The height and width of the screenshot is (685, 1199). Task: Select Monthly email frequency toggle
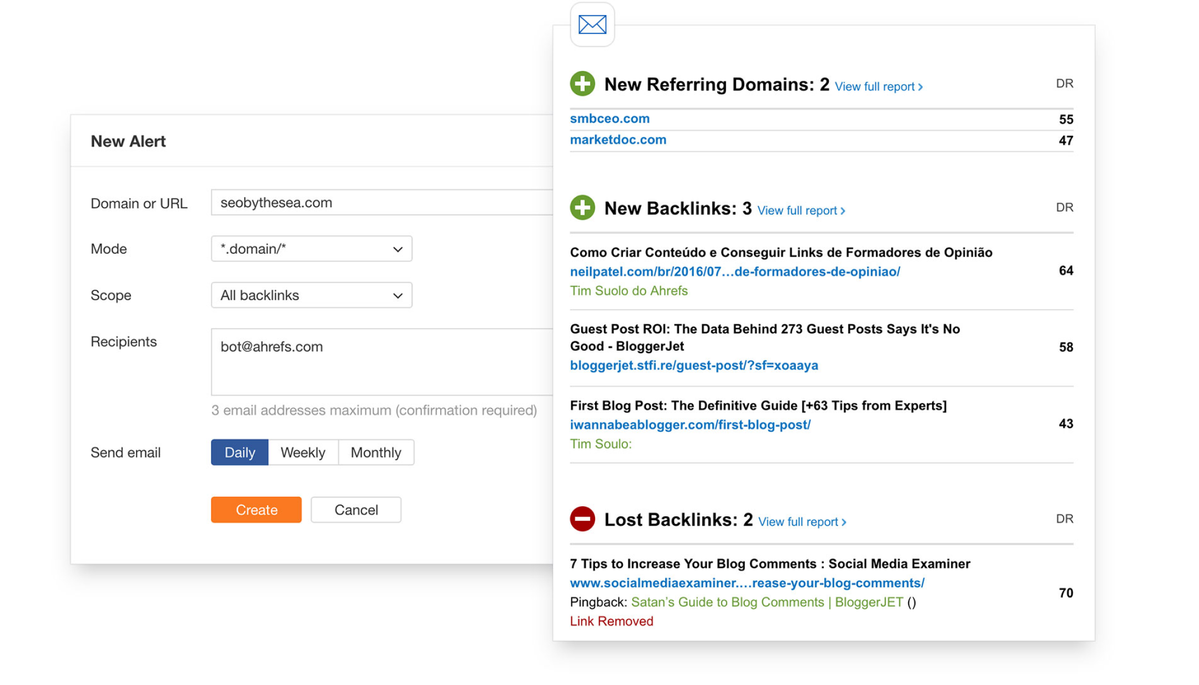pyautogui.click(x=374, y=451)
